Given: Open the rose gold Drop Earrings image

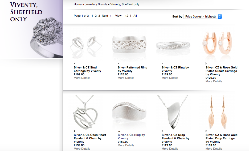Looking at the screenshot, I should [x=217, y=112].
